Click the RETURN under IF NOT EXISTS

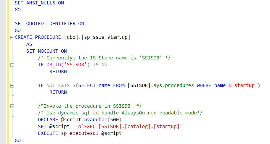click(x=58, y=92)
